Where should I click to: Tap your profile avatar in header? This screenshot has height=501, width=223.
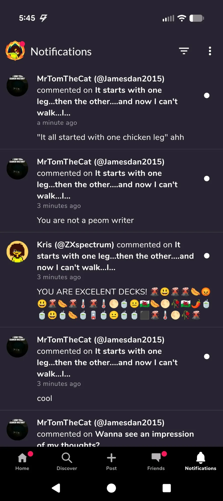click(x=15, y=51)
